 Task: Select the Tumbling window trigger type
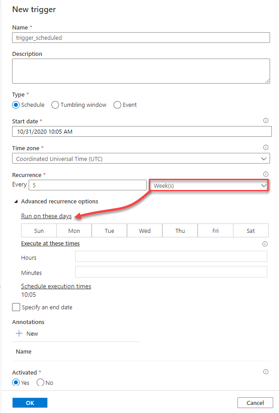[55, 105]
